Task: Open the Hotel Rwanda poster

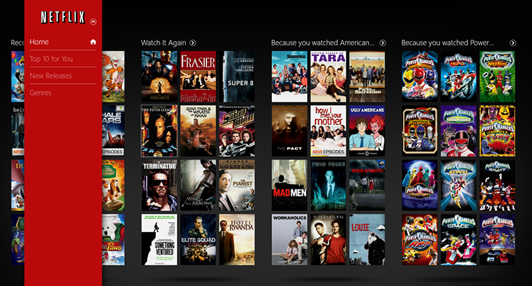Action: (x=237, y=239)
